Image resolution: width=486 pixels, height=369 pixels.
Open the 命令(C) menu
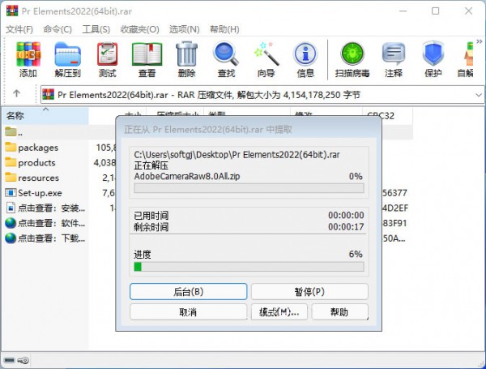coord(58,29)
